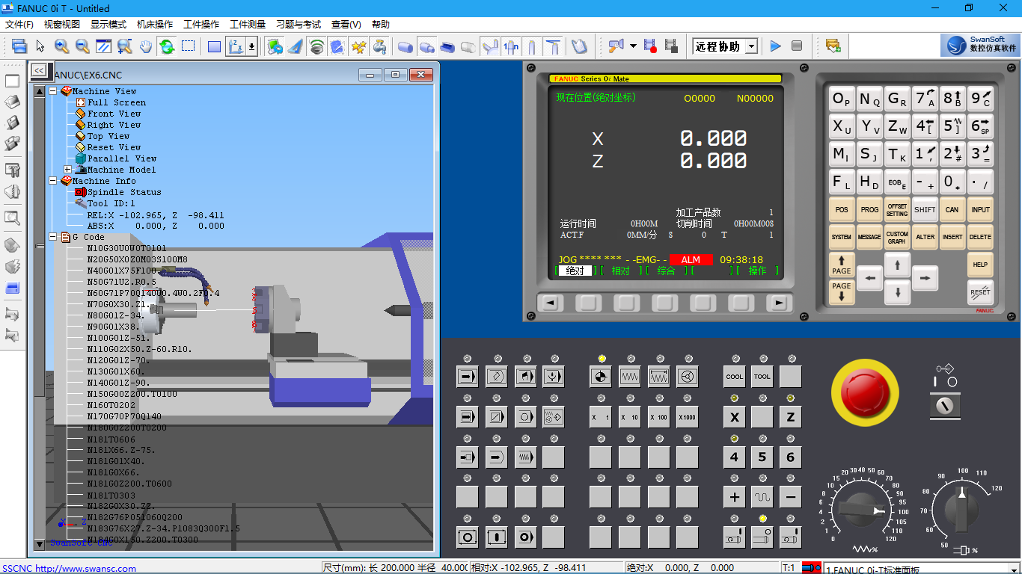Image resolution: width=1022 pixels, height=574 pixels.
Task: Click the red emergency stop button
Action: (x=865, y=392)
